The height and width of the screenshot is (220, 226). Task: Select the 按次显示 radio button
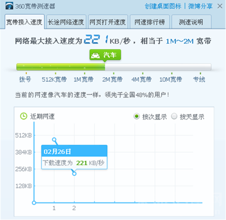[x=136, y=116]
